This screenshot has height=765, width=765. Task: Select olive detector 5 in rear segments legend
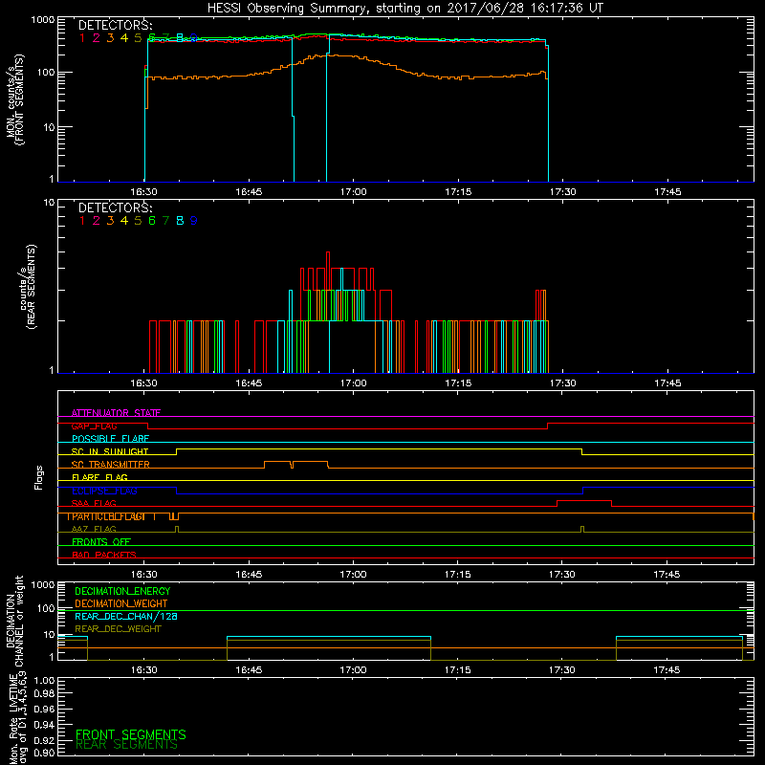pos(138,221)
